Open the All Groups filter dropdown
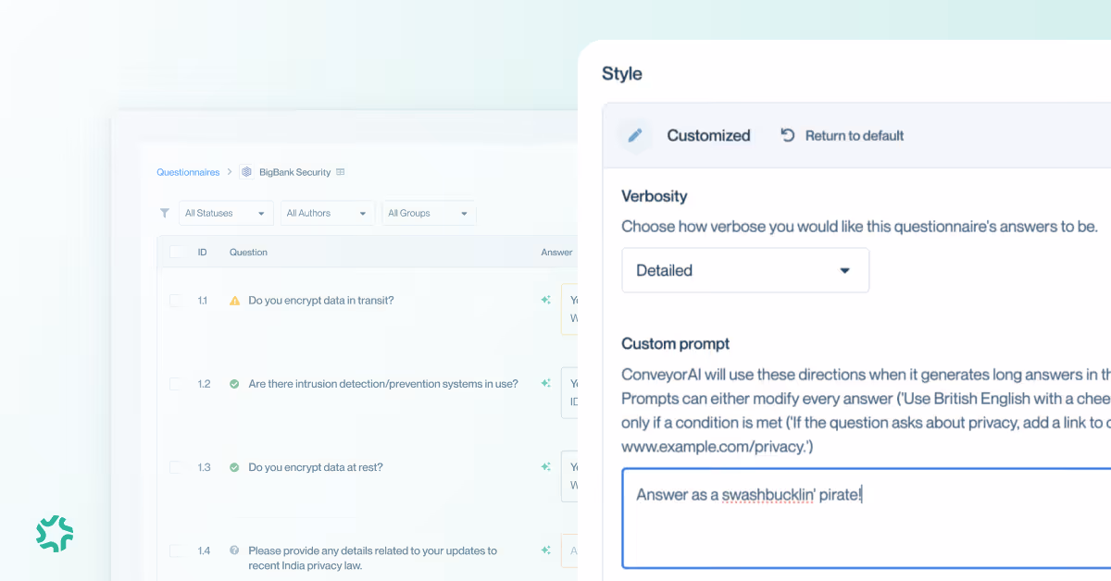 click(429, 213)
